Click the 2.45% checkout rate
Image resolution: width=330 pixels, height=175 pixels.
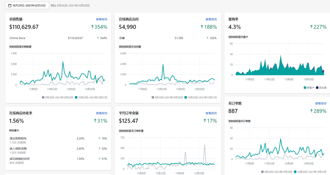(80, 149)
